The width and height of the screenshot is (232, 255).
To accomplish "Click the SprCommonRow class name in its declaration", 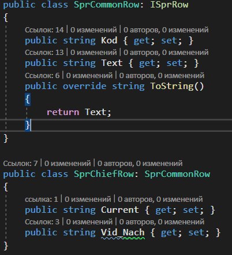I will [107, 5].
